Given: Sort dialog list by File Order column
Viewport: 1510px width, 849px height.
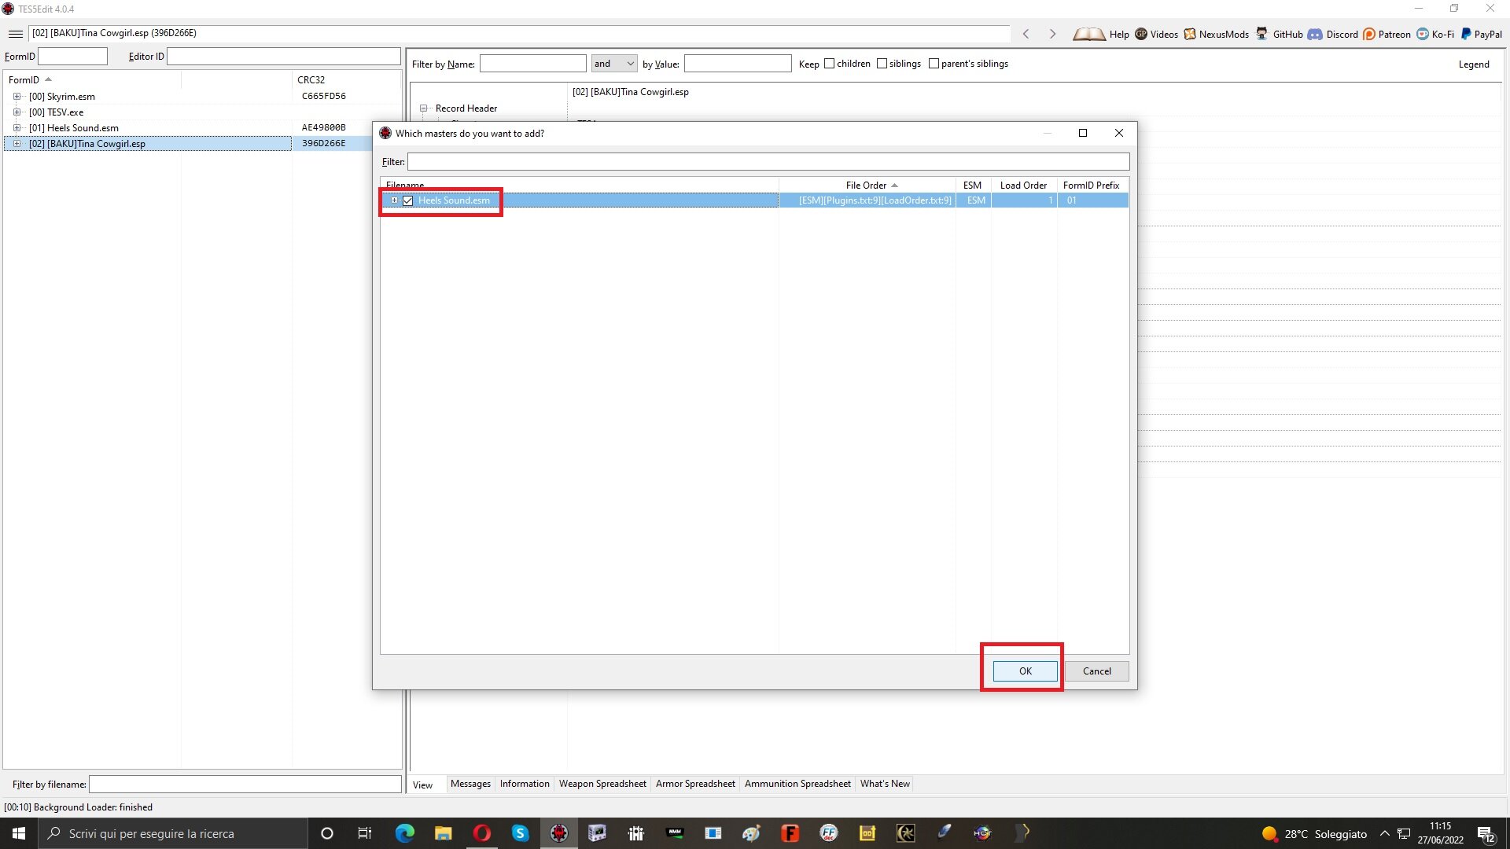Looking at the screenshot, I should coord(867,186).
